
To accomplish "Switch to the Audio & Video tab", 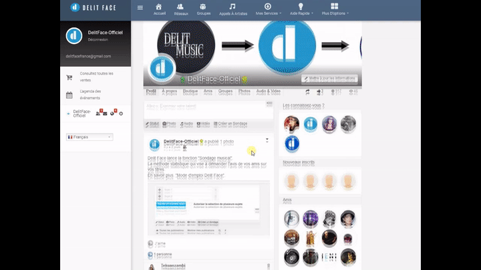I will [270, 92].
